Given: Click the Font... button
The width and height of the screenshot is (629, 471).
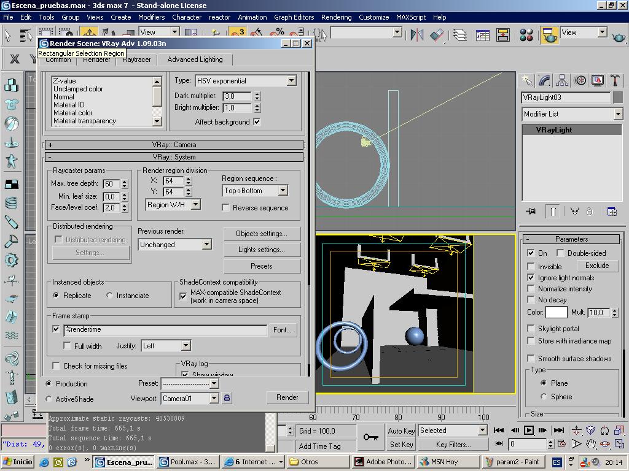Looking at the screenshot, I should coord(283,329).
